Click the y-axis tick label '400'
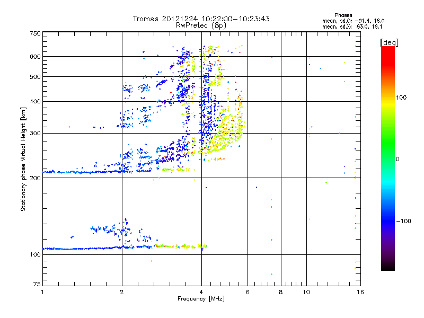The image size is (424, 318). tap(35, 102)
